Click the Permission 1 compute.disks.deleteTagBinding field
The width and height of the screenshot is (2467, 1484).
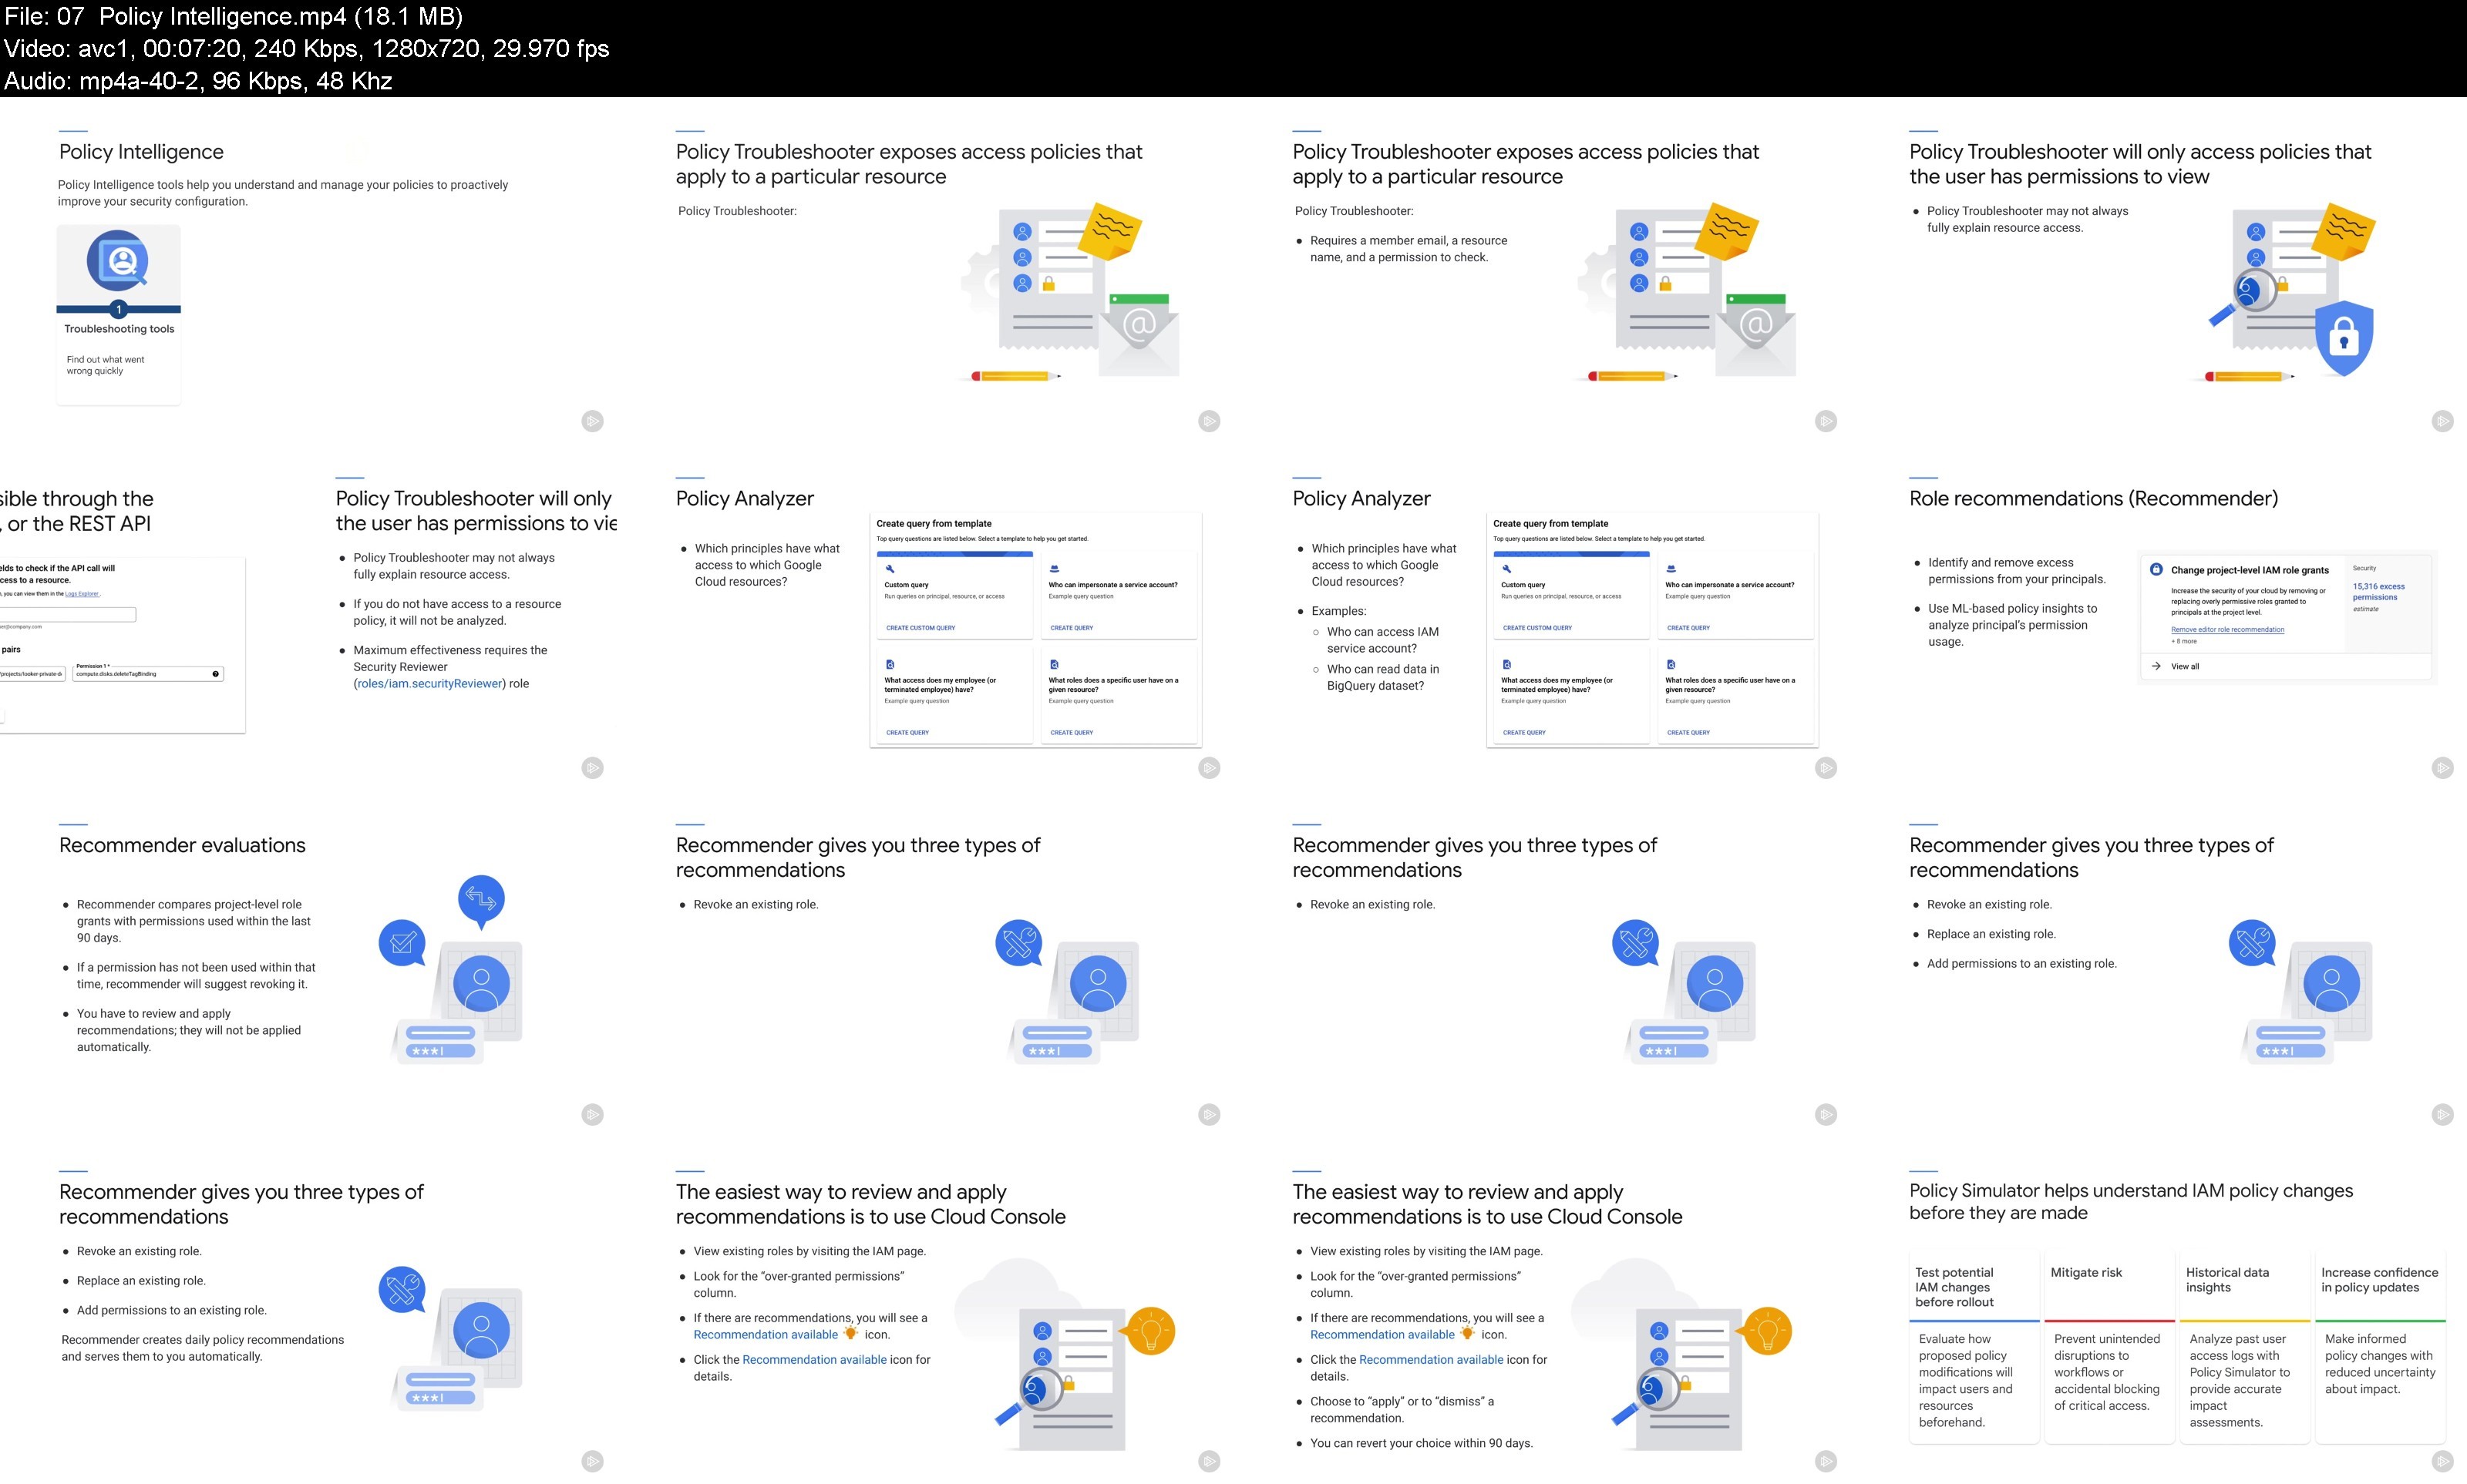148,674
